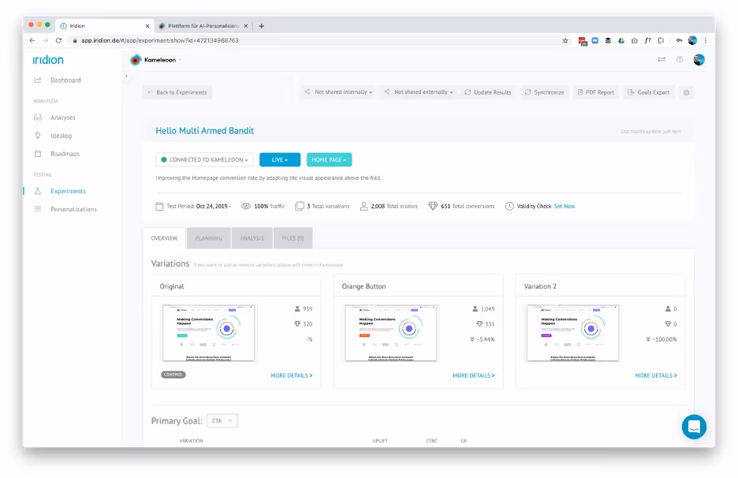The height and width of the screenshot is (478, 738).
Task: Click the browser address bar
Action: pos(315,40)
